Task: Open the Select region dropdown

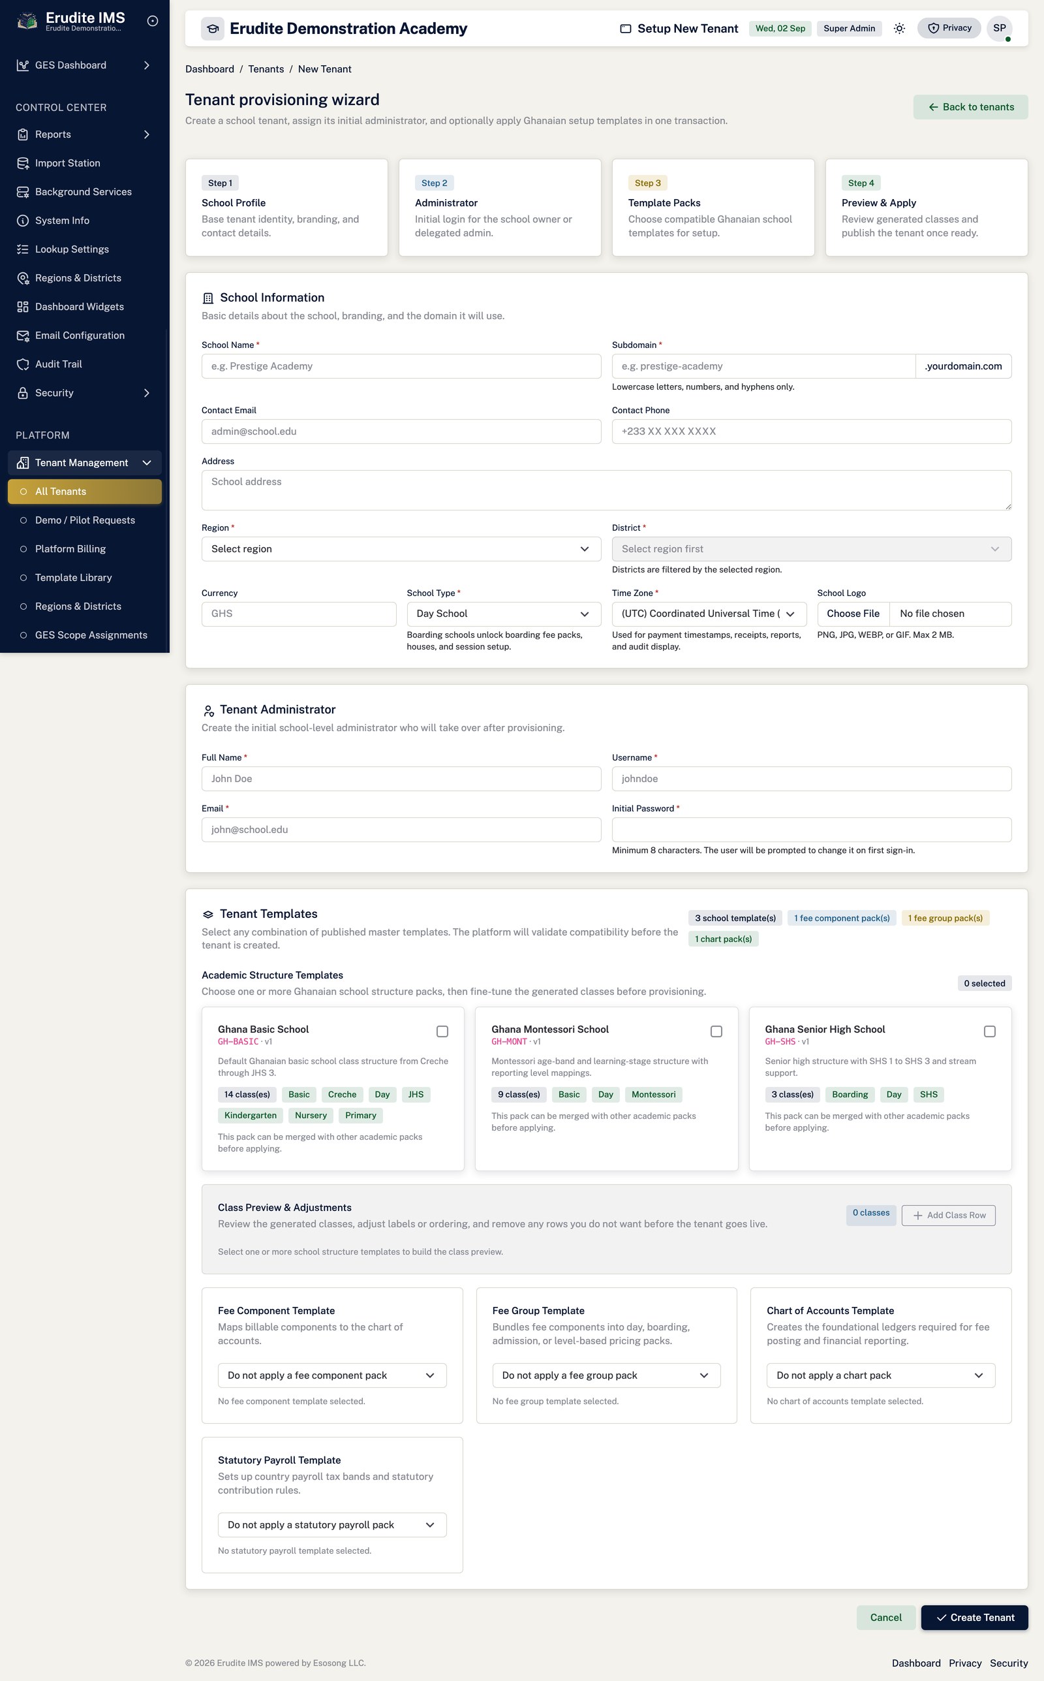Action: pyautogui.click(x=401, y=549)
